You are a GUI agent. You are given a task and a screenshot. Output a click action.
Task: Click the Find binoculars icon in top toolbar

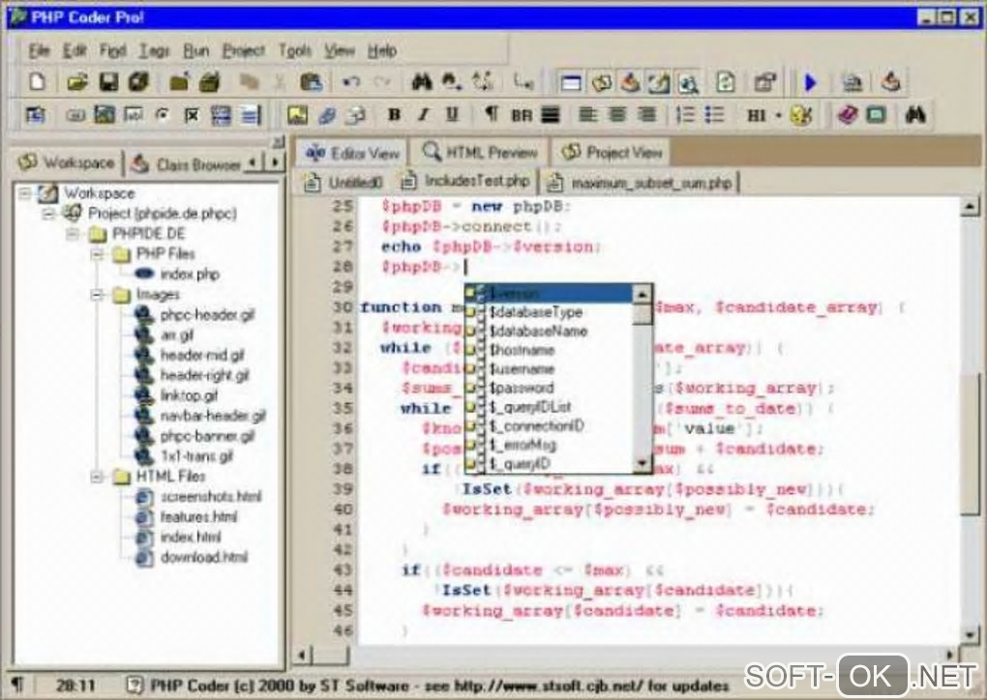pos(421,82)
